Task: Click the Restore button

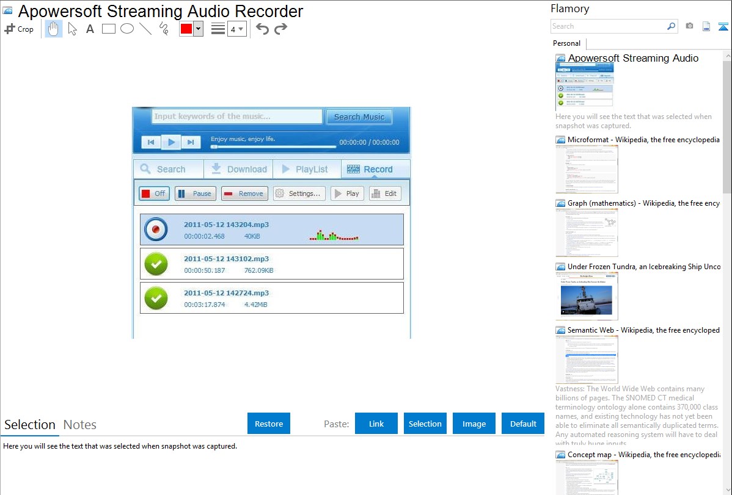Action: (x=269, y=424)
